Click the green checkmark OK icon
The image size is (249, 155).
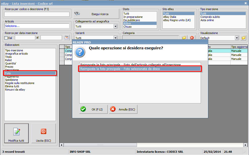(83, 109)
